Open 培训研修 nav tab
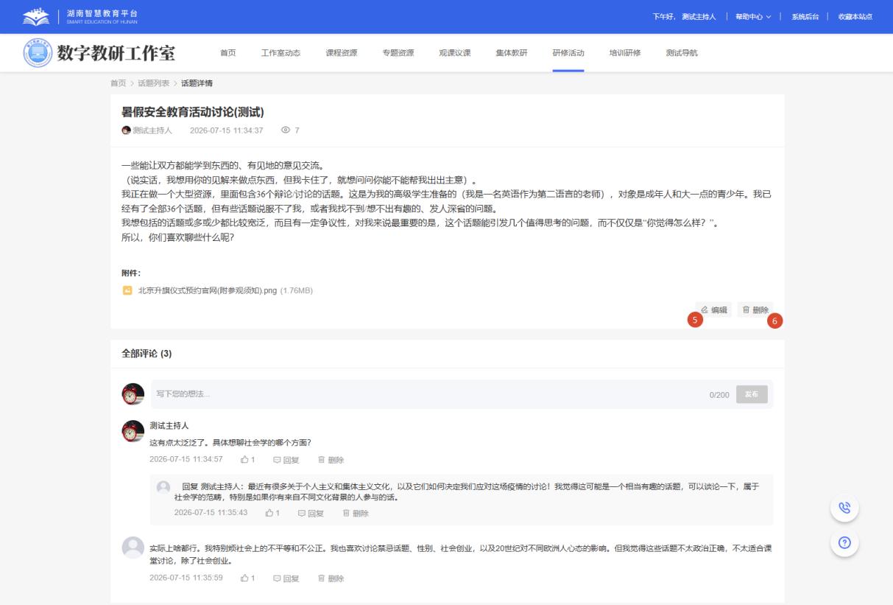893x605 pixels. pyautogui.click(x=625, y=53)
